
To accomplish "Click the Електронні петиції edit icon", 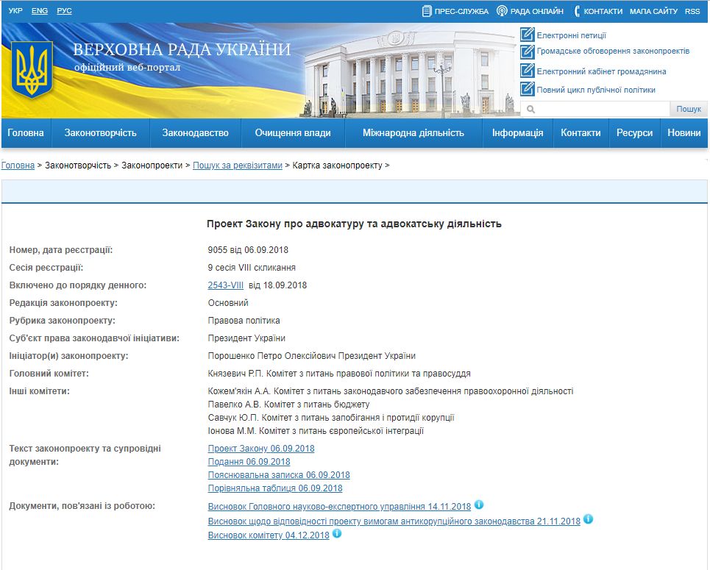I will pyautogui.click(x=527, y=35).
